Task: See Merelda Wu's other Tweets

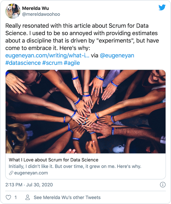Action: point(67,197)
